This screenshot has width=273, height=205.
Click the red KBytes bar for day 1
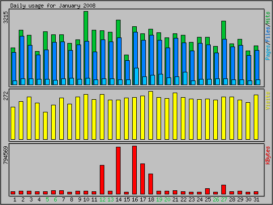point(13,193)
